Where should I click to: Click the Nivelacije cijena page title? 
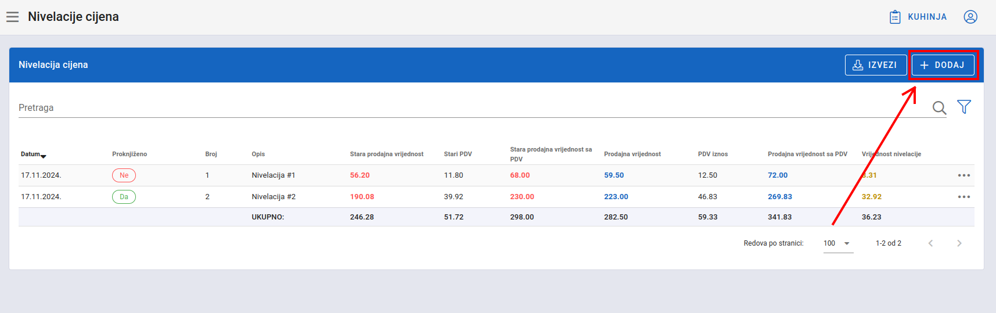(73, 17)
